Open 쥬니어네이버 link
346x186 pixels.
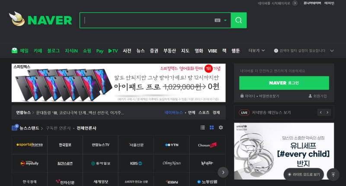(312, 3)
